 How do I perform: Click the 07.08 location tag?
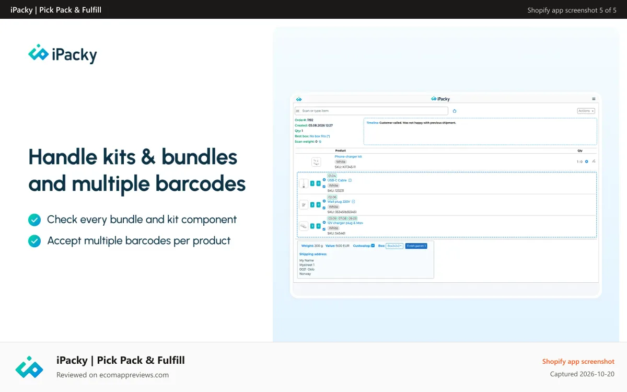tap(342, 218)
